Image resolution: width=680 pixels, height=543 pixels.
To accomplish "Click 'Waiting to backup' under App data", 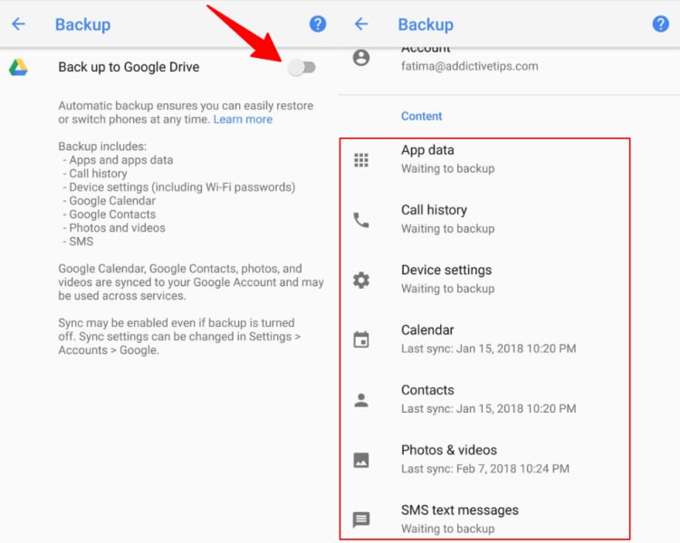I will [448, 168].
